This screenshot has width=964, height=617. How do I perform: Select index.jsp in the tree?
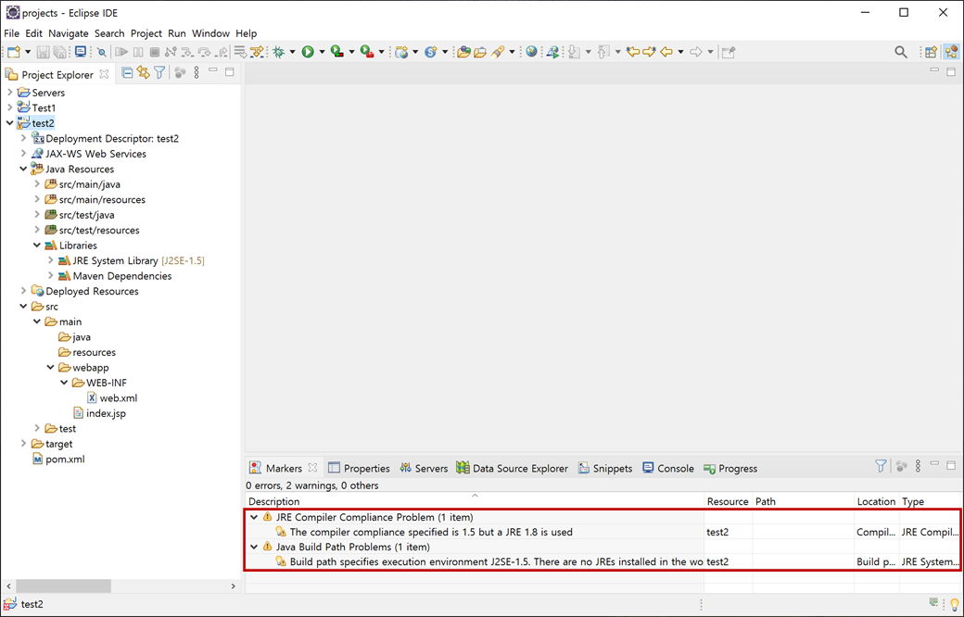[99, 413]
